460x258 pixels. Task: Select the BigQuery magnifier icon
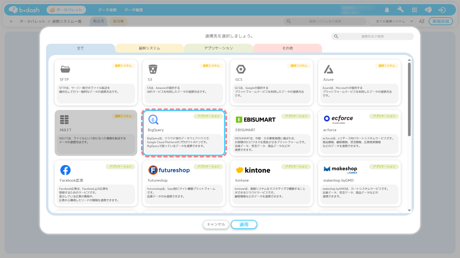click(153, 120)
